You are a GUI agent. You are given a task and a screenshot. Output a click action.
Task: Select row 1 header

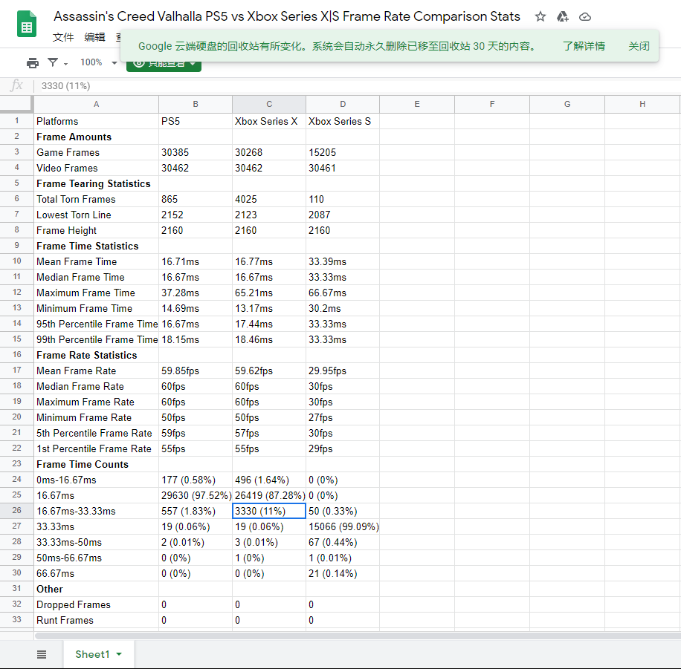tap(16, 121)
